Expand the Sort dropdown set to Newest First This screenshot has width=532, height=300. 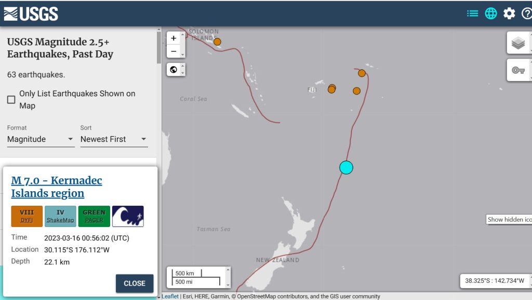(x=114, y=139)
